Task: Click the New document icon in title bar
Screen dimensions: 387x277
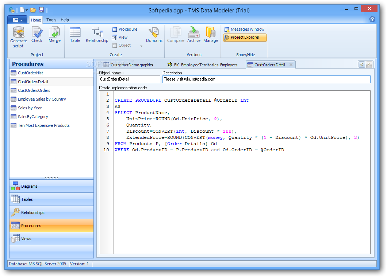Action: pos(23,10)
